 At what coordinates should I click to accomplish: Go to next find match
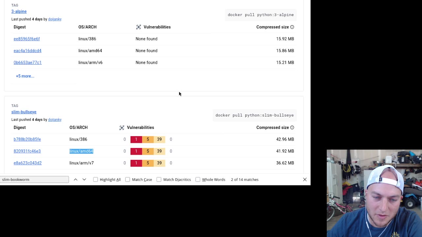[84, 179]
